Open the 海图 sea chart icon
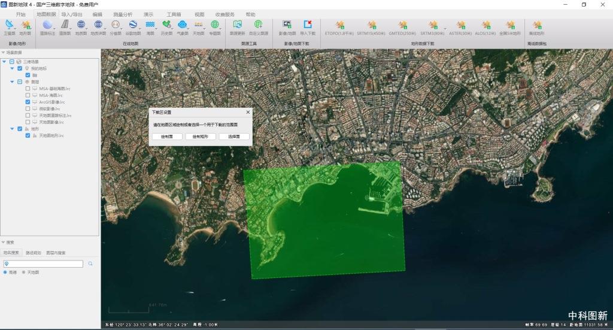 [x=150, y=25]
